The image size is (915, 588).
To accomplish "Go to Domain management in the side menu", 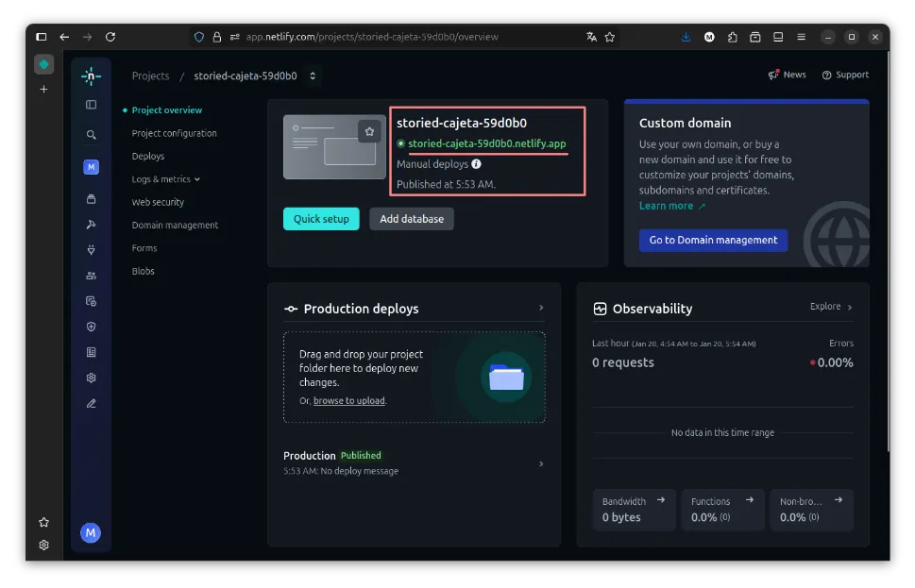I will click(175, 226).
